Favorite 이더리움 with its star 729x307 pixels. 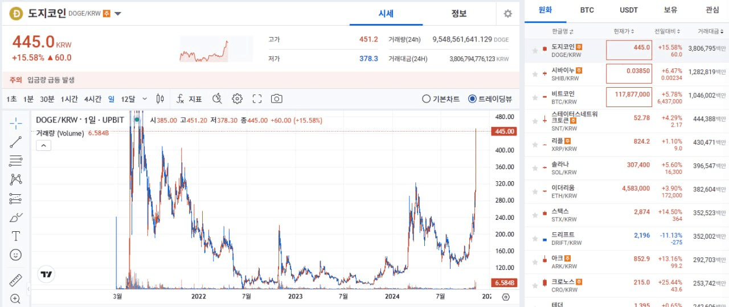[535, 191]
